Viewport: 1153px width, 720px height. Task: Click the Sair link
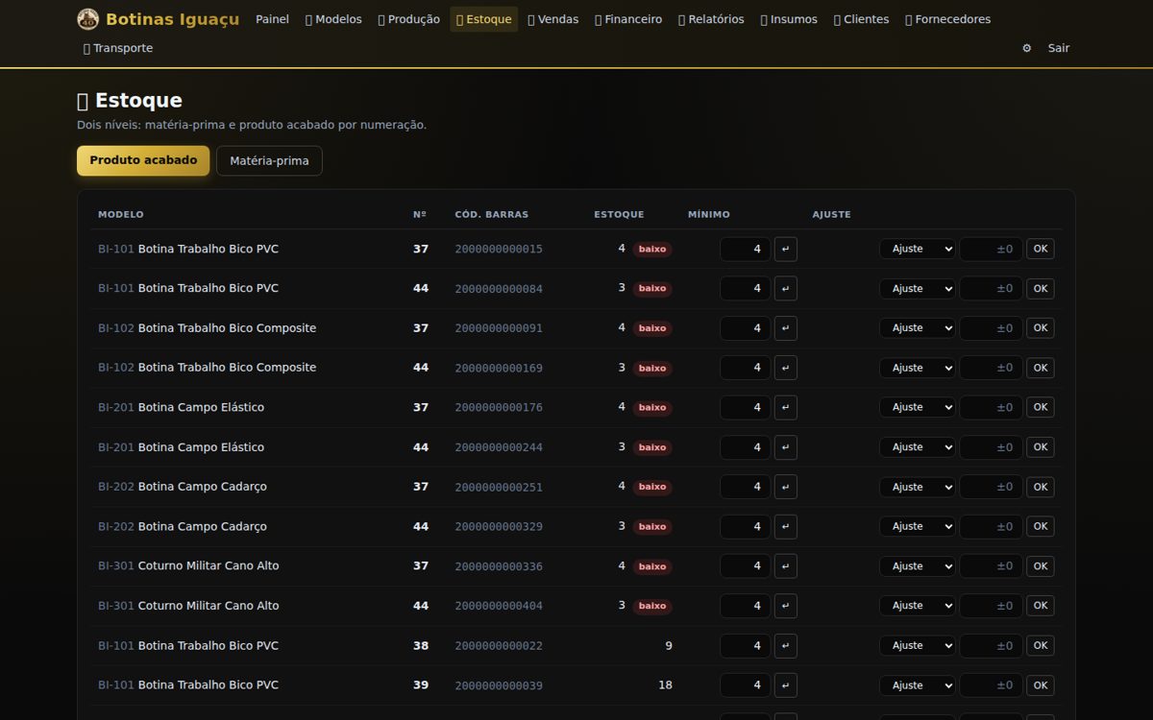(1059, 48)
